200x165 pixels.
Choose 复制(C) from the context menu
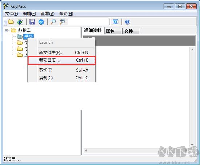(61, 78)
